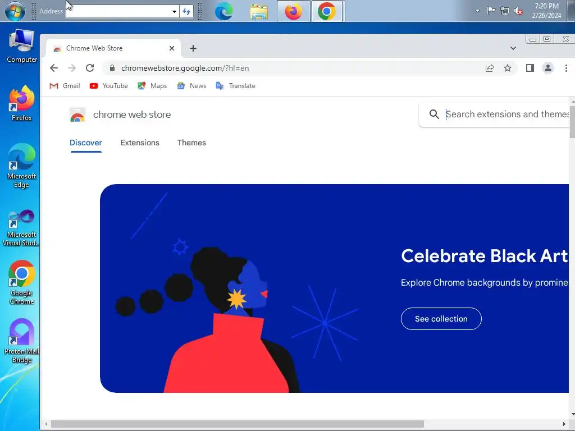The image size is (575, 431).
Task: Open the Chrome profile avatar
Action: [x=548, y=68]
